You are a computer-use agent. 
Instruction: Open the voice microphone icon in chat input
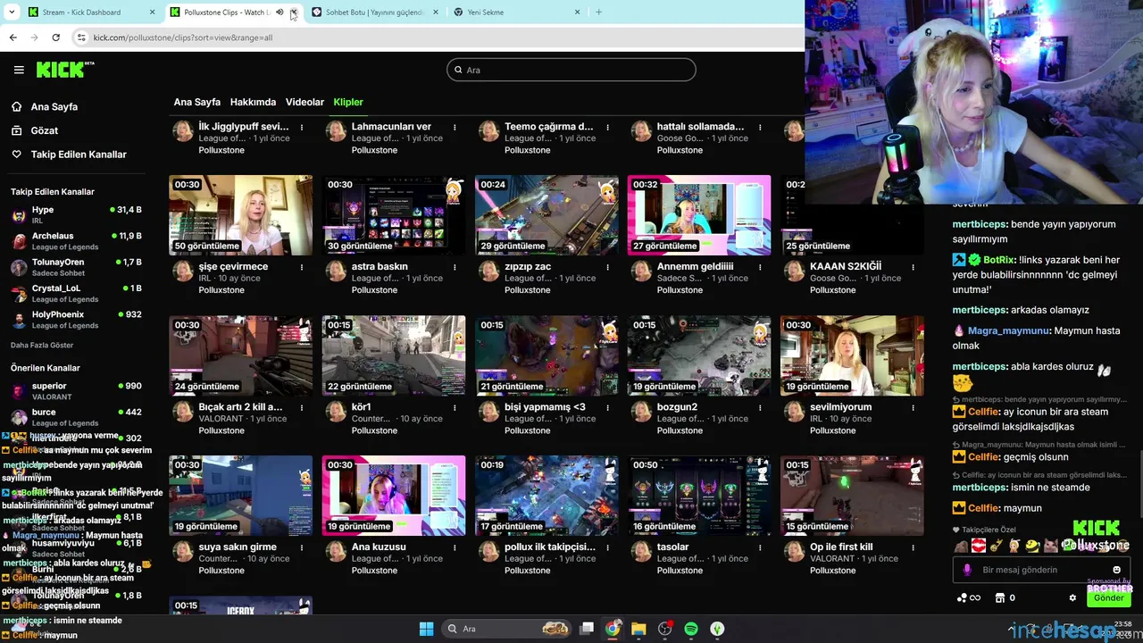point(967,570)
